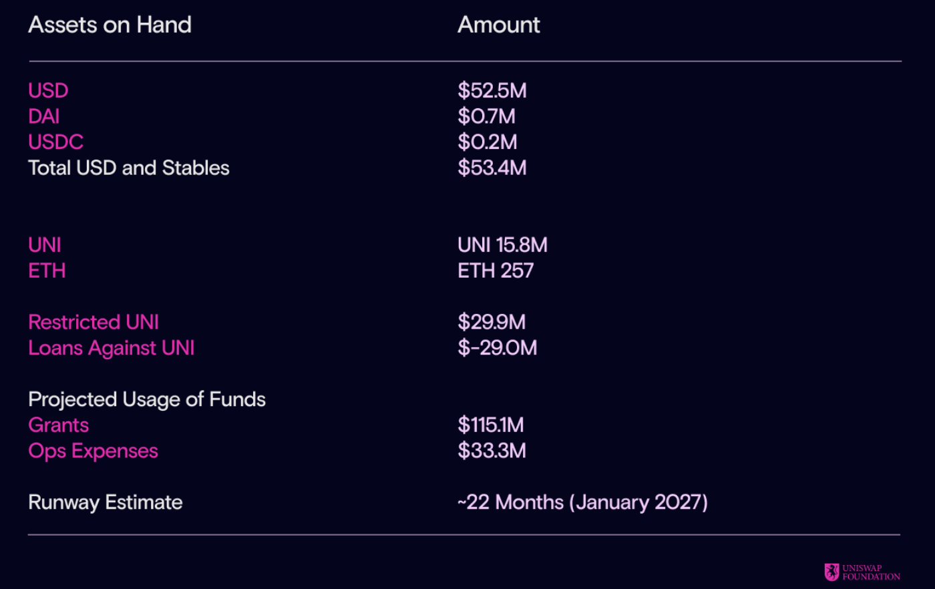Select the DAI asset label
The width and height of the screenshot is (935, 589).
[44, 116]
